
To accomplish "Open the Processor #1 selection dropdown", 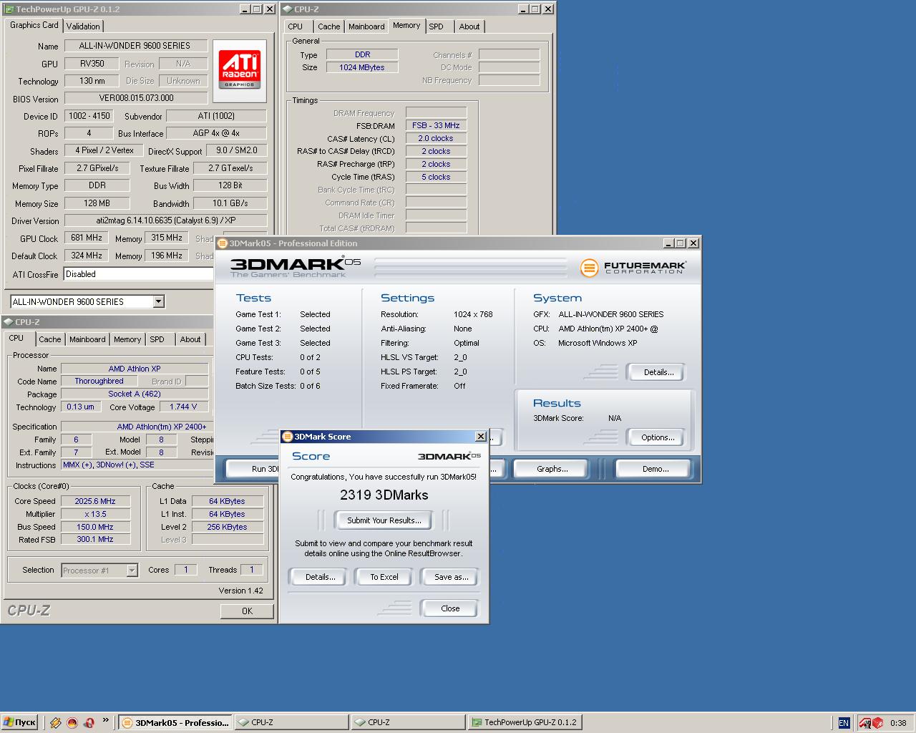I will (x=132, y=571).
